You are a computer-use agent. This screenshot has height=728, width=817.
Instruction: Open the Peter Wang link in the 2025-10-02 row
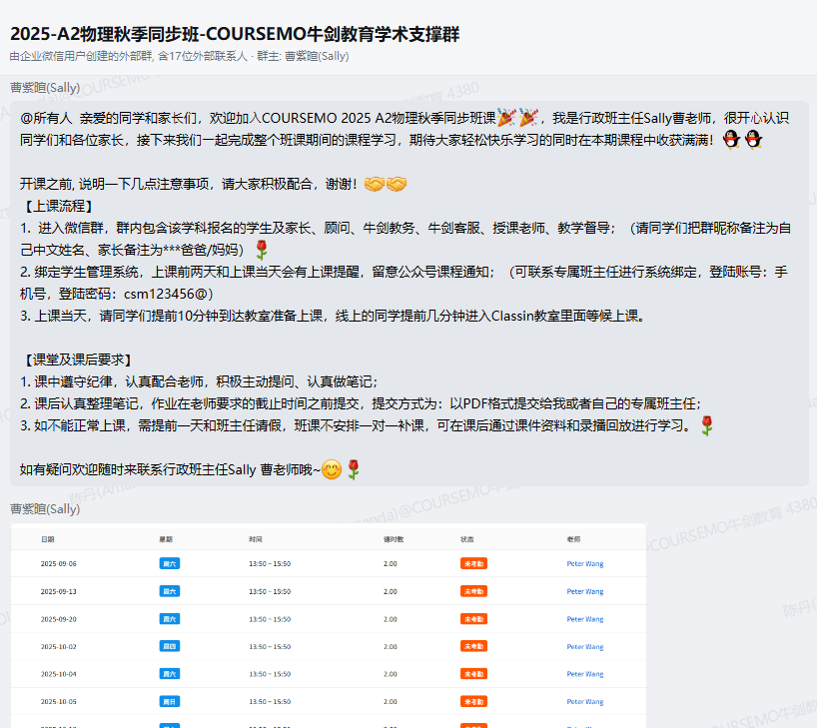585,647
